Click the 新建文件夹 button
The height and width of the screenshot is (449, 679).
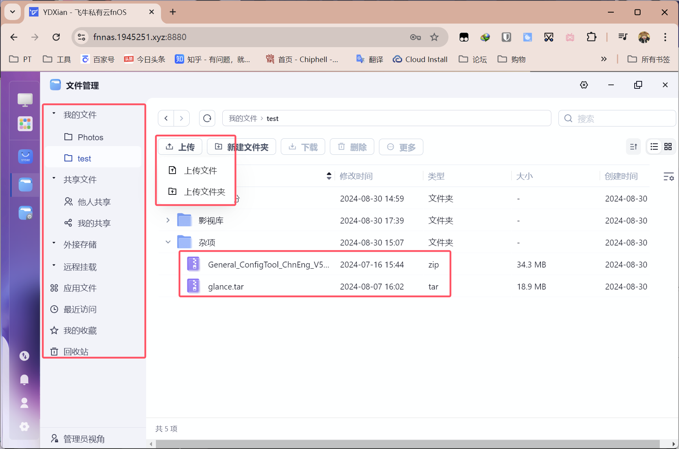click(x=242, y=147)
